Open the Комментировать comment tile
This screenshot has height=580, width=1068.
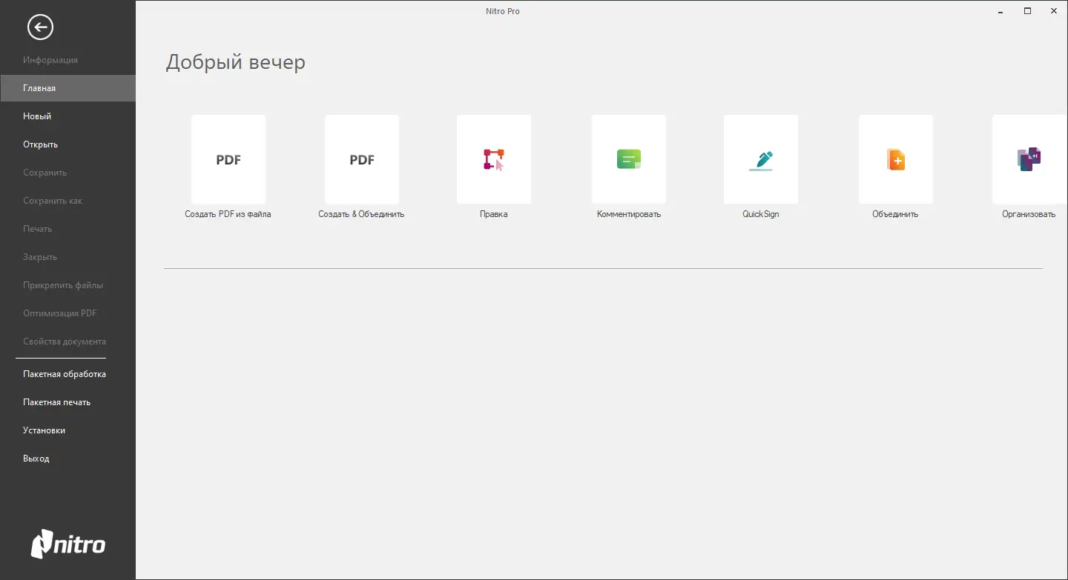coord(629,159)
